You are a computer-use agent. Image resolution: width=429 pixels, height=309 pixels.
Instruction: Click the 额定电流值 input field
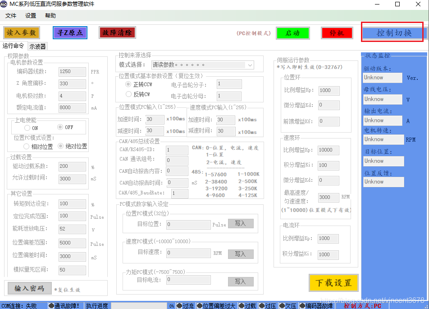click(x=72, y=108)
